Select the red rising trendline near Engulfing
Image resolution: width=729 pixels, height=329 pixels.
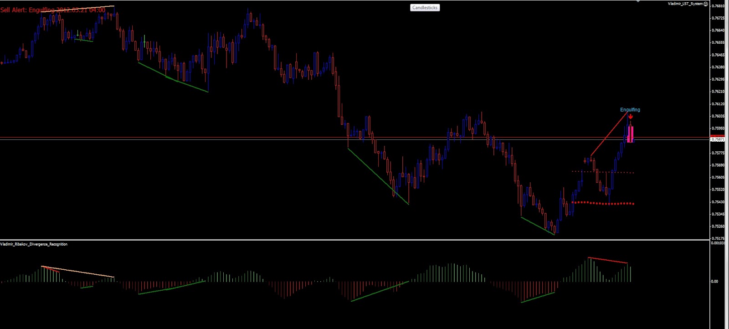click(609, 134)
